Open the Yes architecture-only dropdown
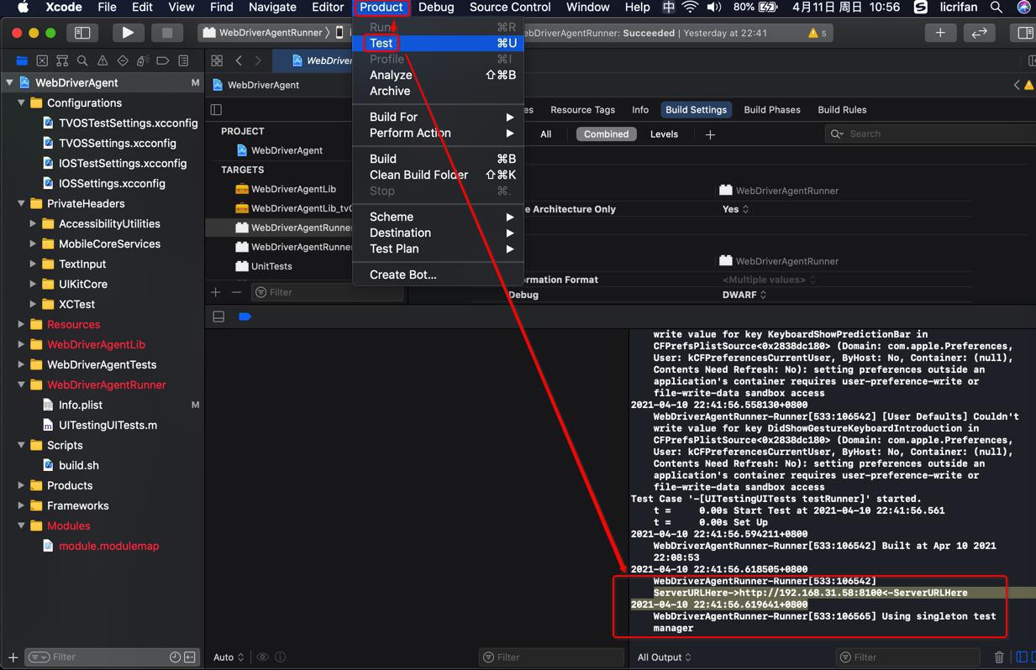 click(735, 209)
